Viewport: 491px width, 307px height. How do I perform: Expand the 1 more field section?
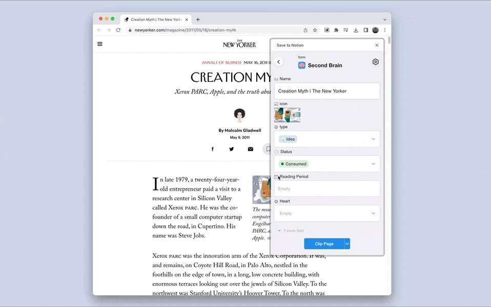(291, 231)
